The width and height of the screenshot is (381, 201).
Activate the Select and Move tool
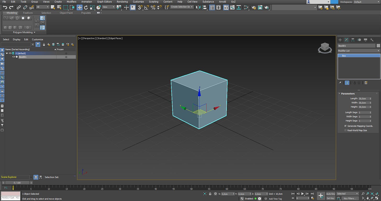(x=80, y=7)
